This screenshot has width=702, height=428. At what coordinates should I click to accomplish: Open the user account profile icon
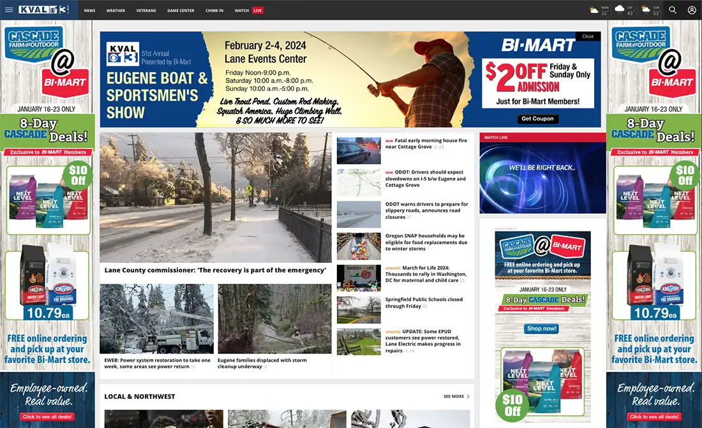[x=692, y=10]
